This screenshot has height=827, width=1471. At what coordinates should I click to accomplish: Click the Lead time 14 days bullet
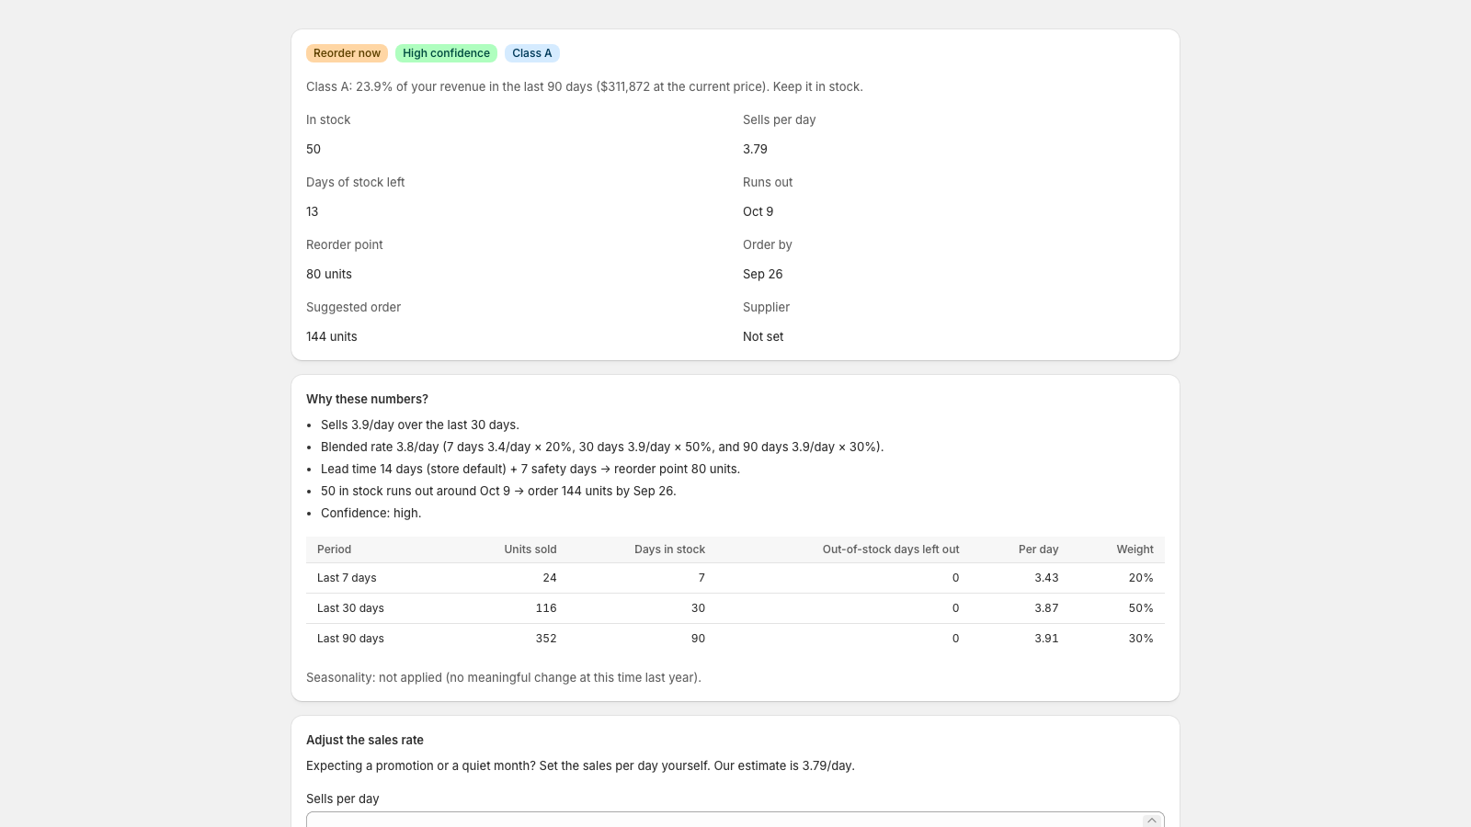click(x=530, y=469)
